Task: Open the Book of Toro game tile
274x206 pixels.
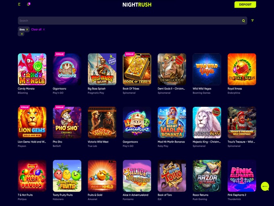Action: point(172,176)
